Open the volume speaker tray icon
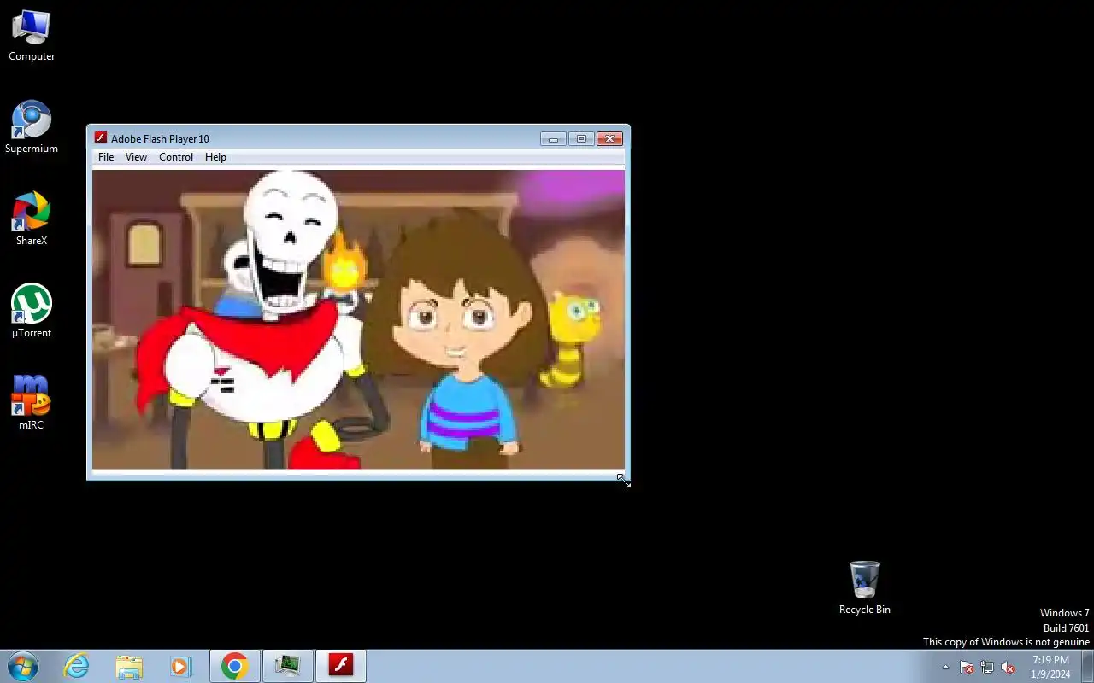The width and height of the screenshot is (1094, 683). 1008,668
